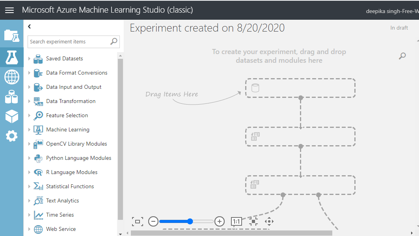The width and height of the screenshot is (419, 236).
Task: Select the Saved Datasets label
Action: click(x=64, y=58)
